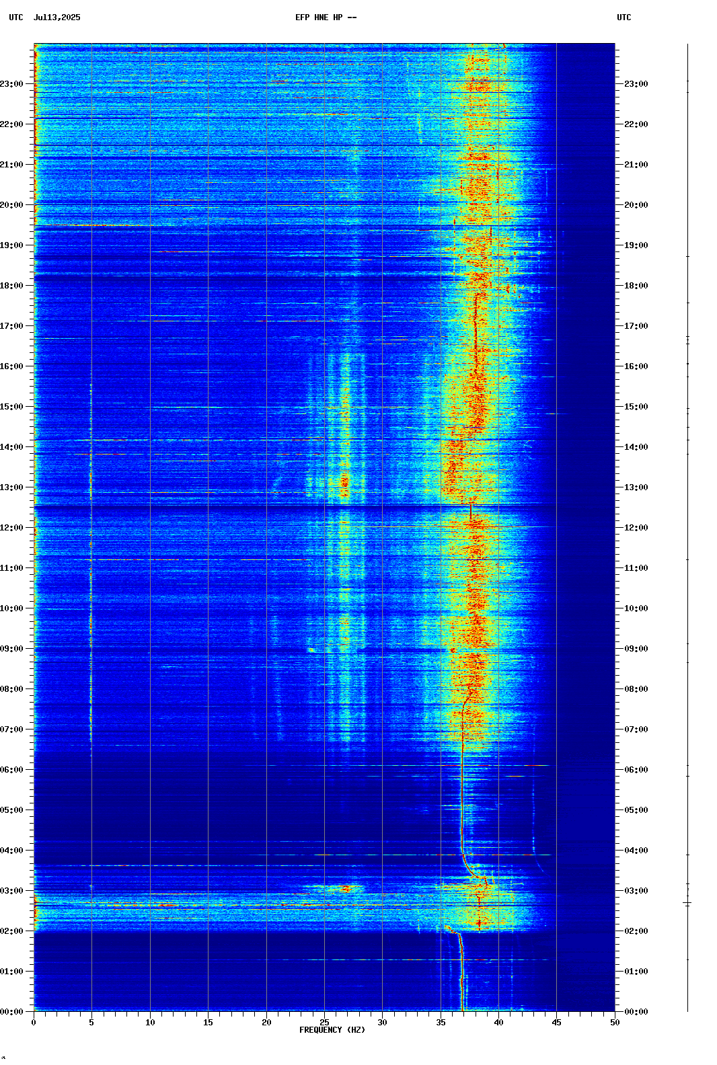Pick 12:00 on the right time axis
Screen dimensions: 717x1065
point(636,528)
